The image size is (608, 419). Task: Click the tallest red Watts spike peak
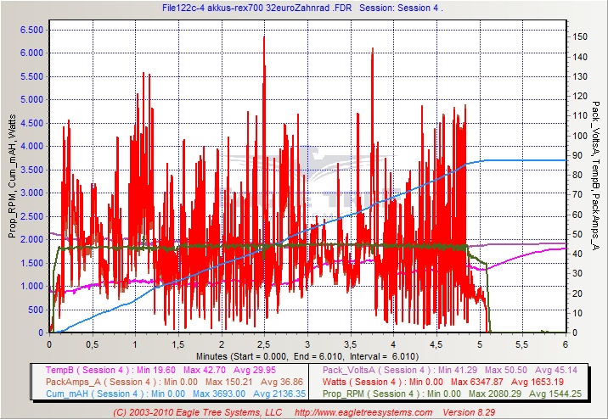pyautogui.click(x=264, y=39)
